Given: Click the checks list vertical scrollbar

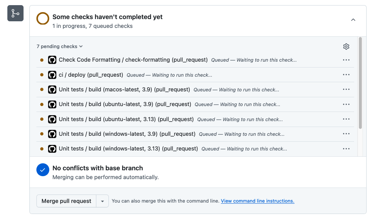Looking at the screenshot, I should [x=360, y=83].
